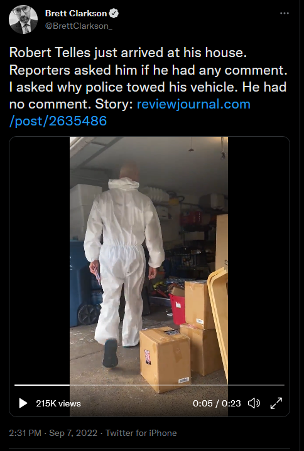Click the 2:31 PM timestamp
304x451 pixels.
tap(25, 433)
